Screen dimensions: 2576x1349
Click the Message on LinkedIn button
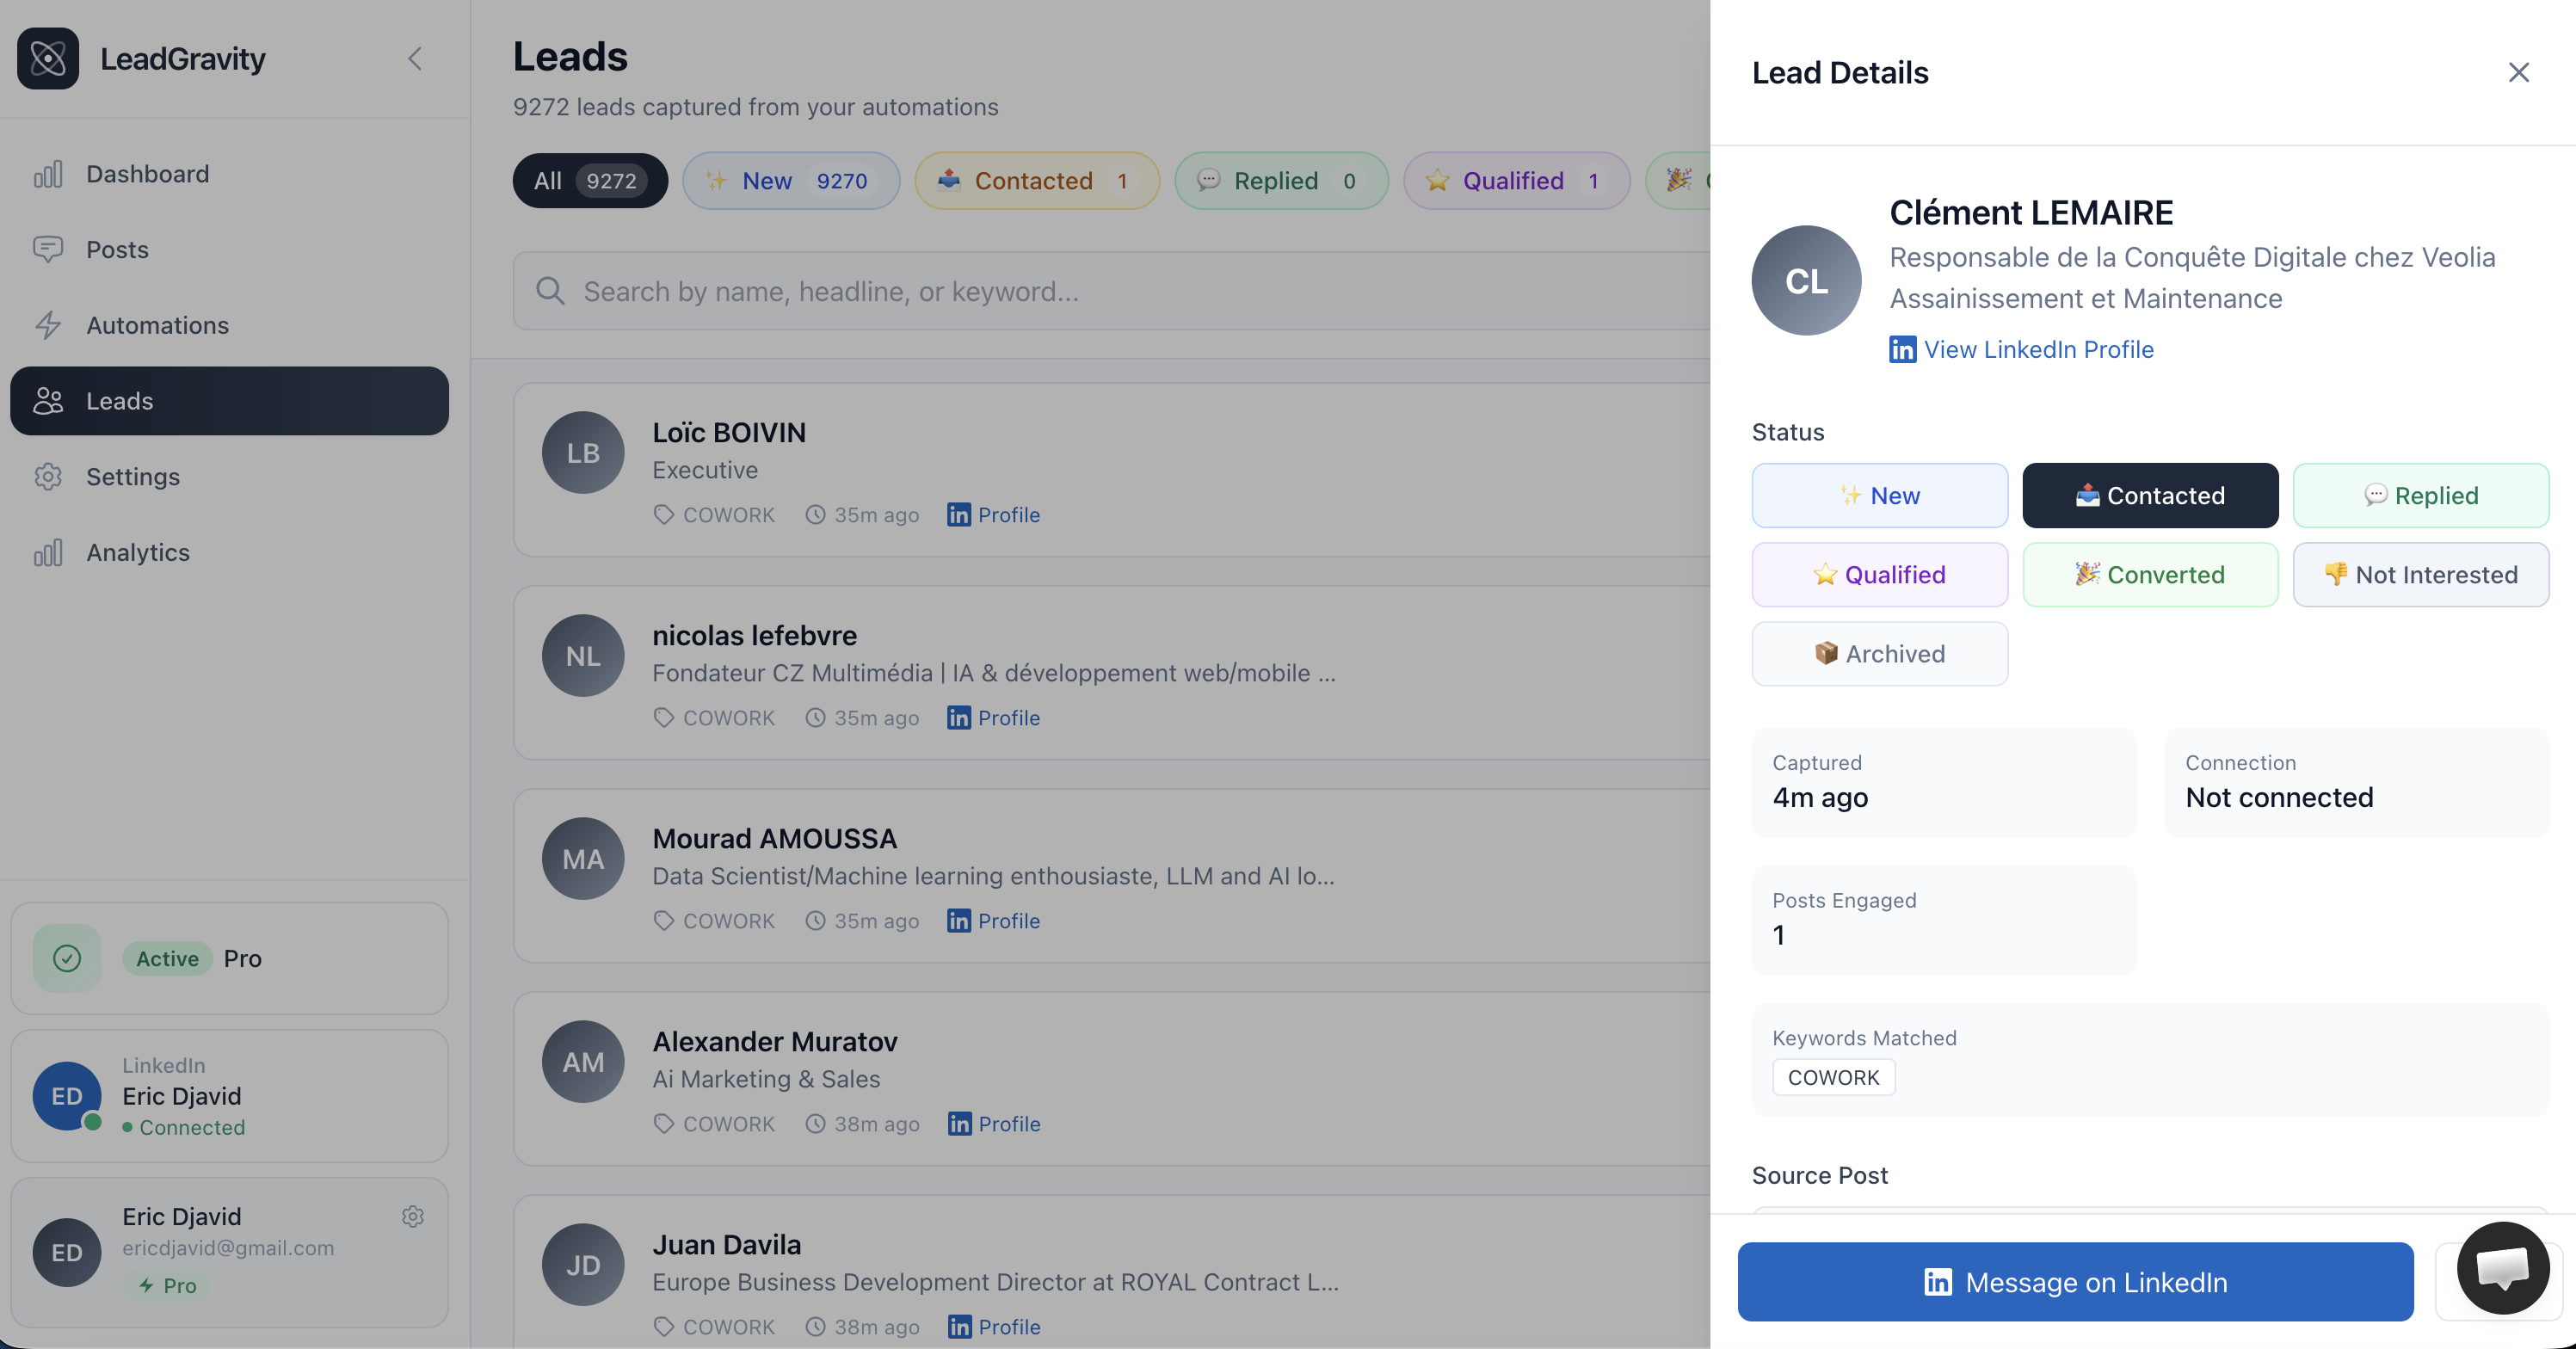2075,1281
